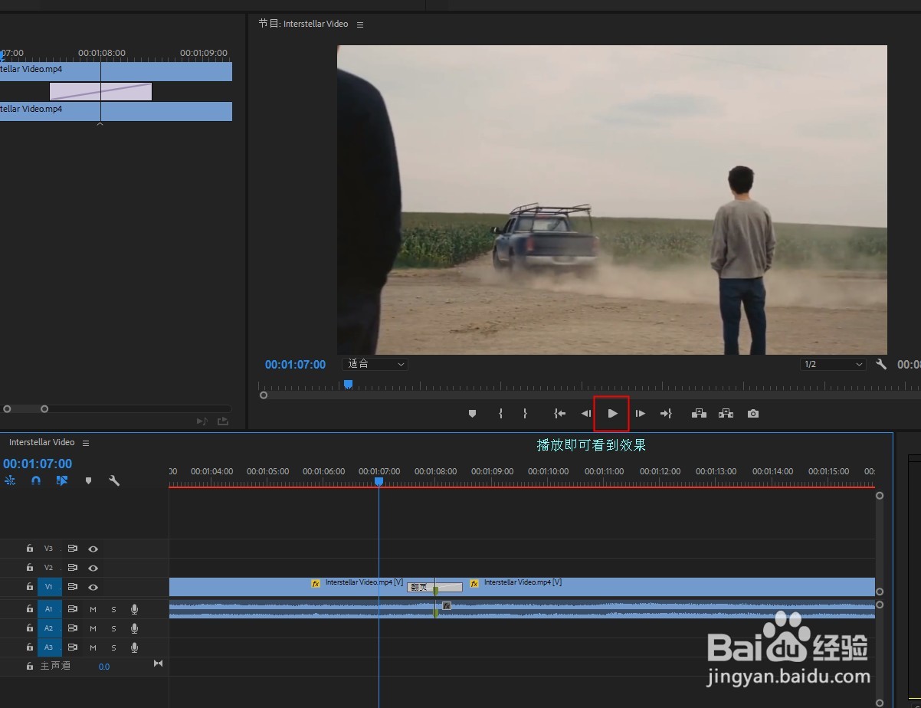Viewport: 921px width, 708px height.
Task: Toggle V1 track targeting
Action: click(49, 587)
